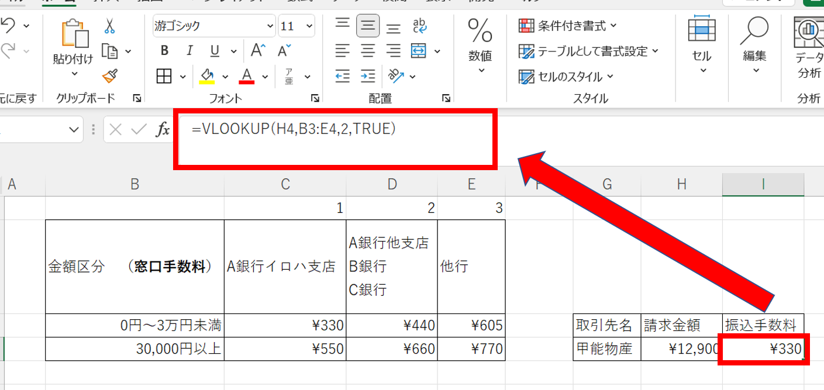Expand the 条件付き書式 conditional formatting menu
The width and height of the screenshot is (824, 390).
568,26
